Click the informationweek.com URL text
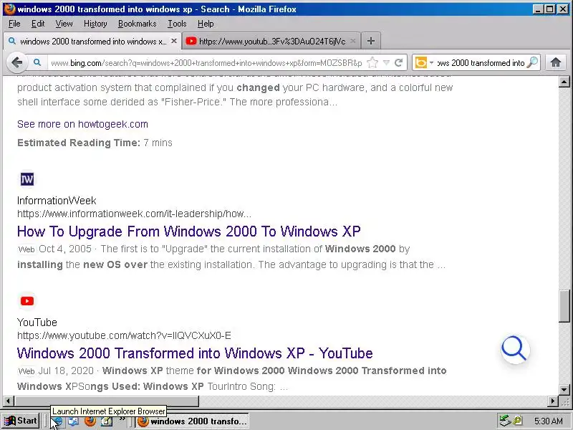Screen dimensions: 573x430 [x=134, y=214]
